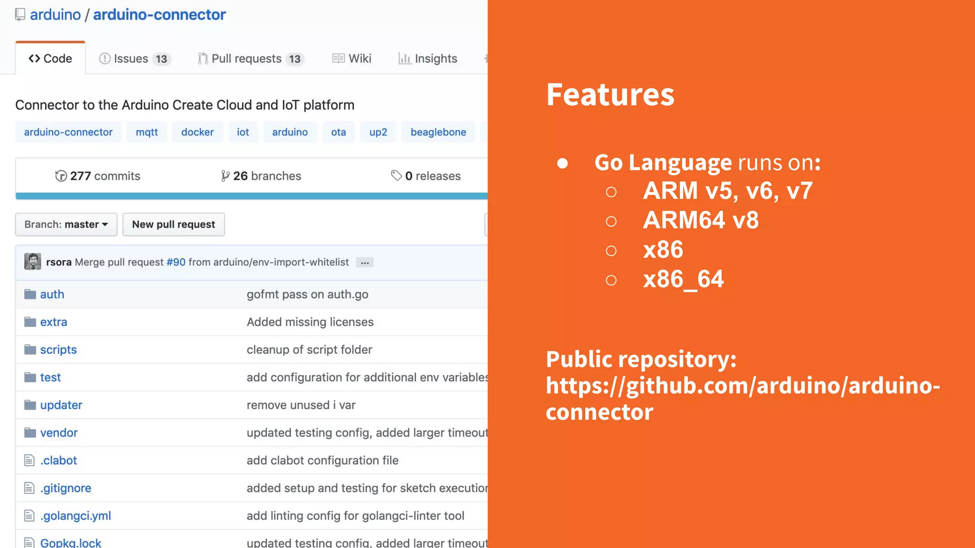Open commit 'add clabot configuration file'
The width and height of the screenshot is (975, 548).
point(322,460)
